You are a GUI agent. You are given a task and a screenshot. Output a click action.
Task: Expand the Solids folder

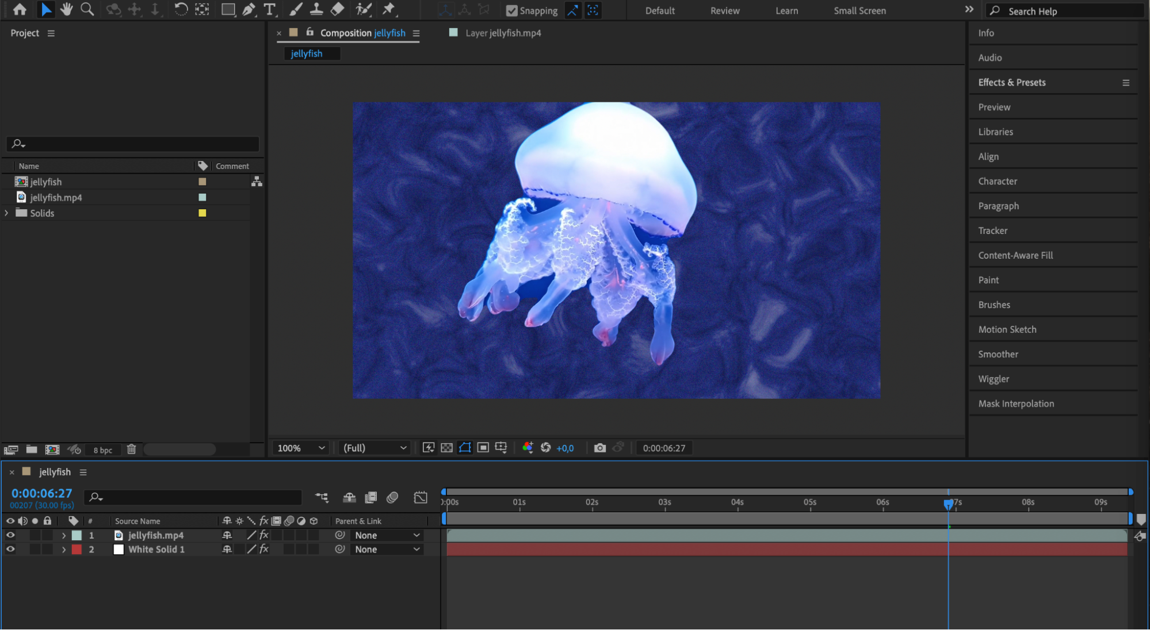pyautogui.click(x=7, y=213)
